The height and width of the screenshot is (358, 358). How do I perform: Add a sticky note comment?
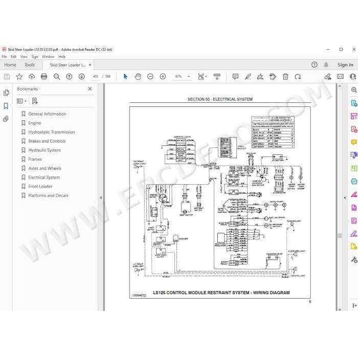(x=235, y=77)
